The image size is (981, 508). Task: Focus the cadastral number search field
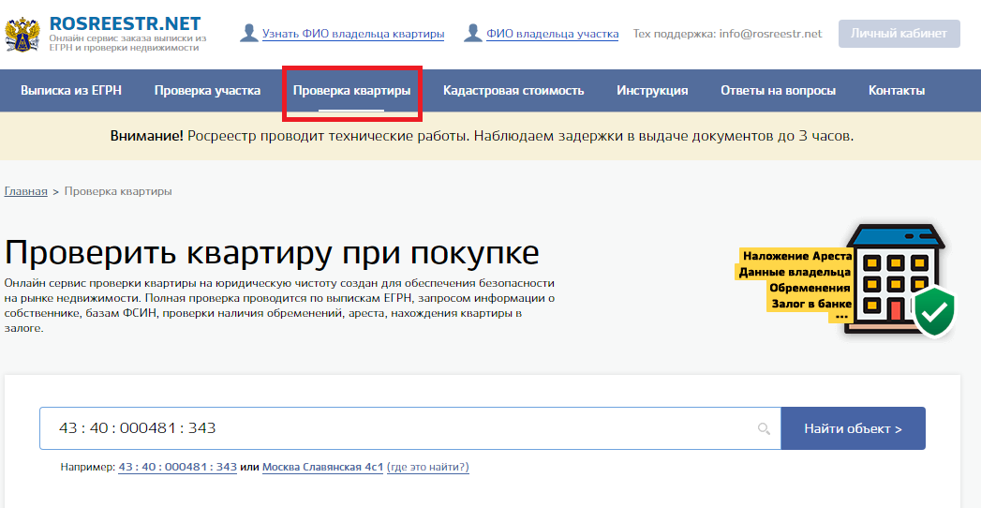tap(409, 428)
